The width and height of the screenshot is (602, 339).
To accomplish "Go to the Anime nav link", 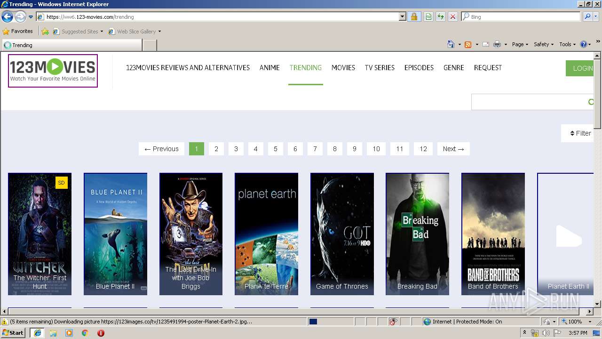I will (x=269, y=68).
